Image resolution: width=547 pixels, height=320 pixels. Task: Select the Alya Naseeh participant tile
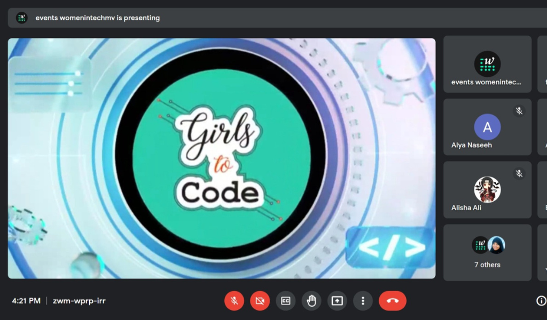[x=487, y=127]
